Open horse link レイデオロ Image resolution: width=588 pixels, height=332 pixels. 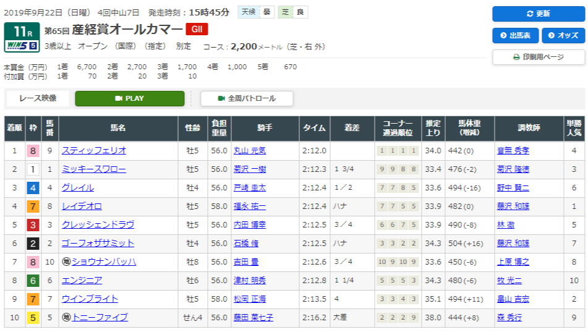click(82, 206)
